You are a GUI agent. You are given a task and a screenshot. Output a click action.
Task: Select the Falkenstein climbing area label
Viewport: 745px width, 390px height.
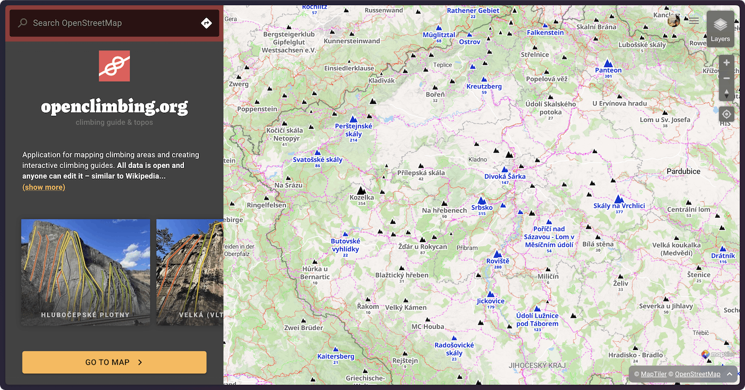coord(545,32)
